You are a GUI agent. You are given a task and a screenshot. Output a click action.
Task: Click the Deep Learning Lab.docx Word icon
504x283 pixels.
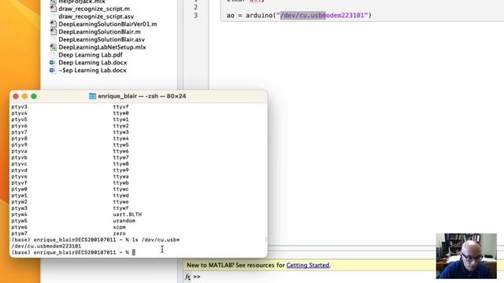click(x=53, y=63)
